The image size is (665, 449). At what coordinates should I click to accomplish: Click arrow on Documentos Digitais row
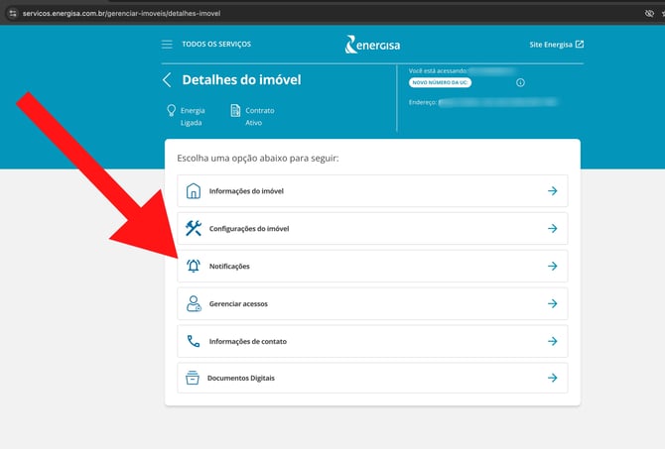point(552,378)
